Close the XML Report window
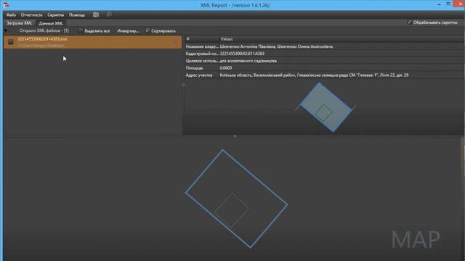Viewport: 465px width, 261px height. pos(460,4)
